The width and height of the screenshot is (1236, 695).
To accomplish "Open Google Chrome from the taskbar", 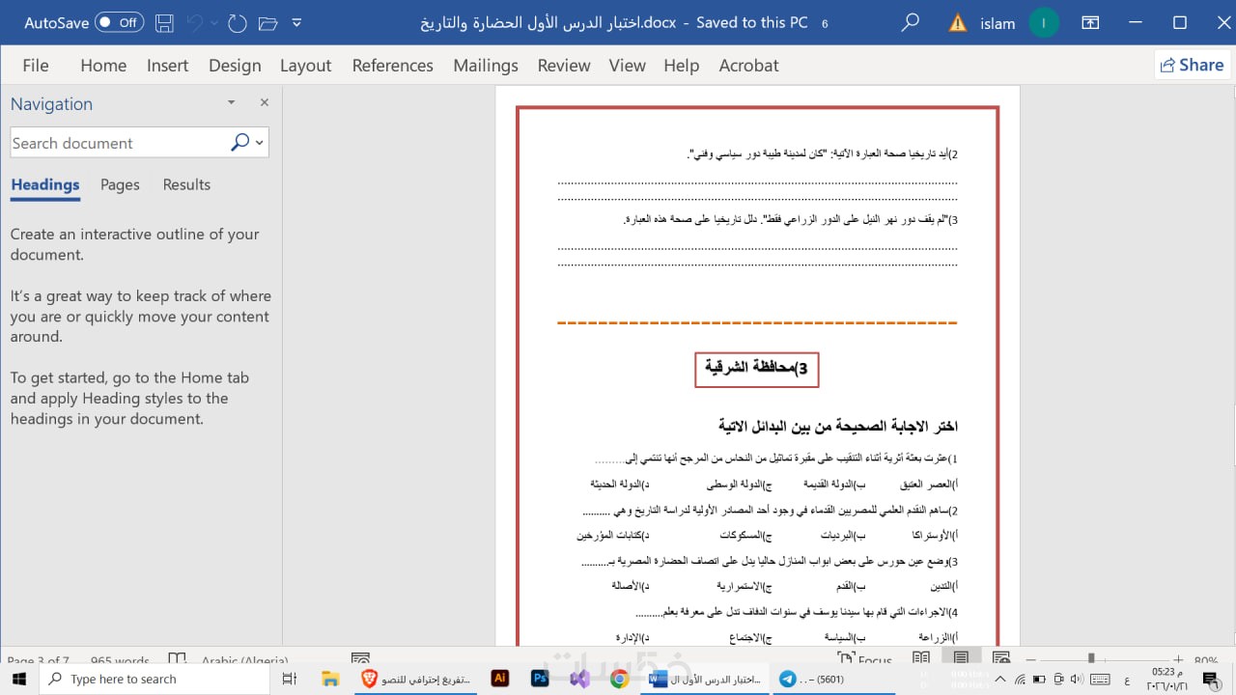I will 620,679.
